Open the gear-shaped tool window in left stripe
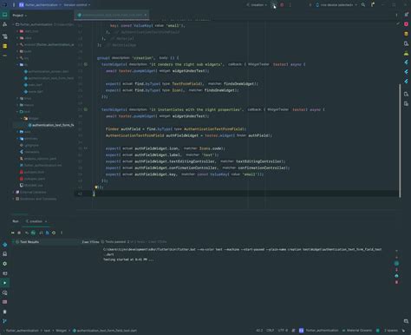Viewport: 411px width, 335px height. 4,264
